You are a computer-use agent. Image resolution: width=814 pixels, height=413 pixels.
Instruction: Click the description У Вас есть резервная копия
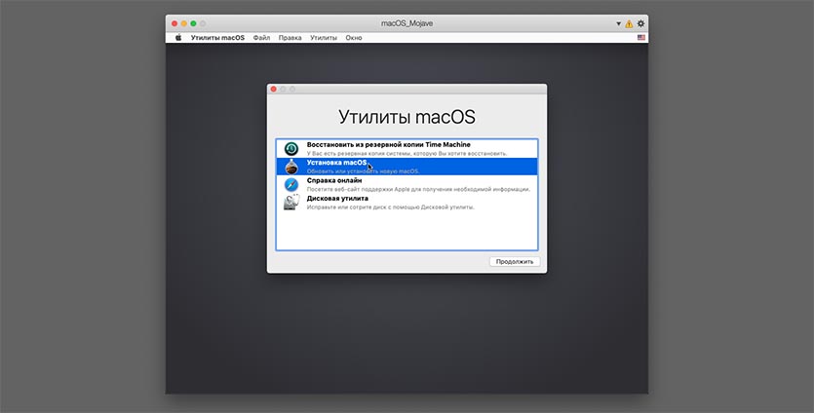[x=407, y=154]
